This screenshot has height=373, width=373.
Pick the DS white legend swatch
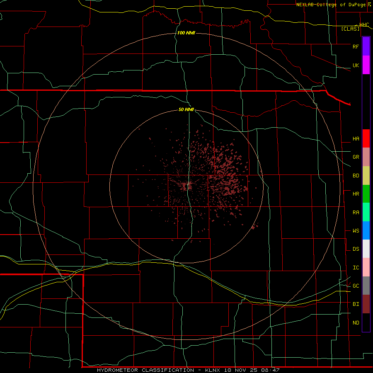[x=366, y=249]
